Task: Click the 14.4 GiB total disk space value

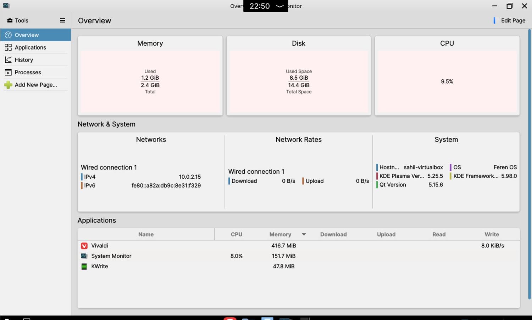Action: [299, 85]
